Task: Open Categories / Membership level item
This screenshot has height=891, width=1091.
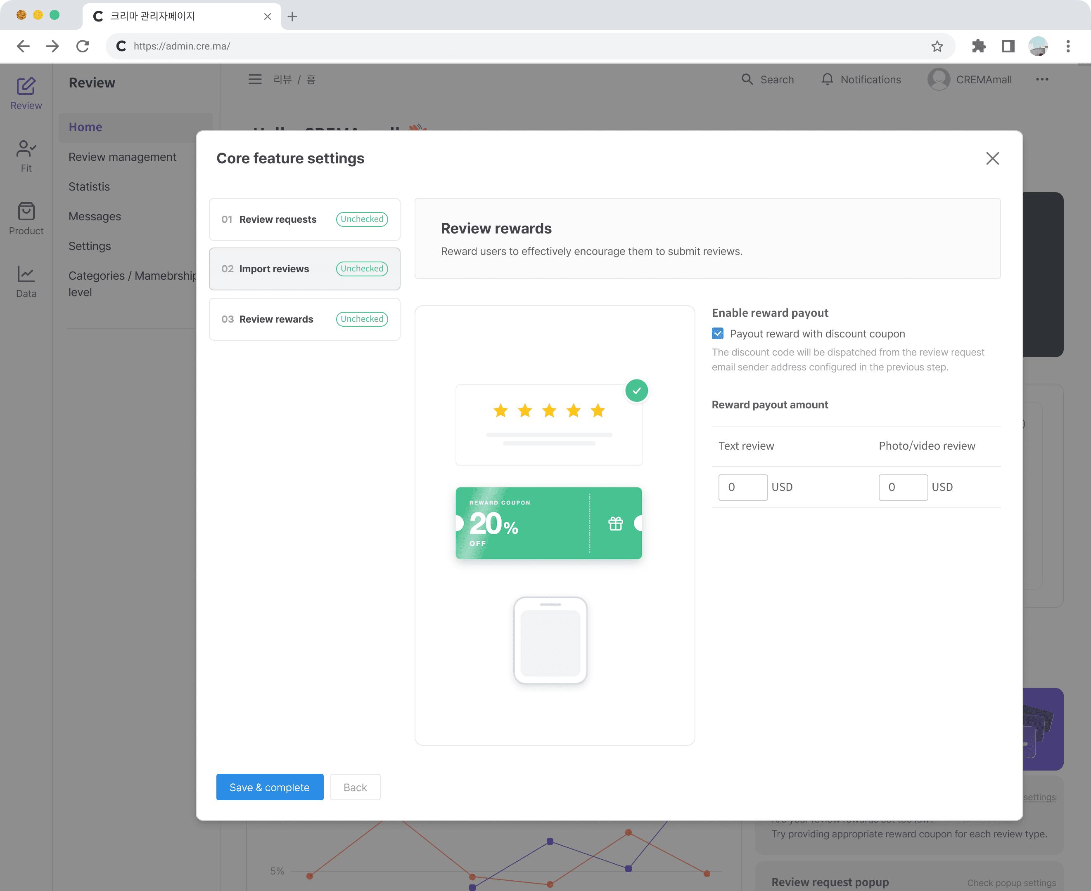Action: [x=132, y=284]
